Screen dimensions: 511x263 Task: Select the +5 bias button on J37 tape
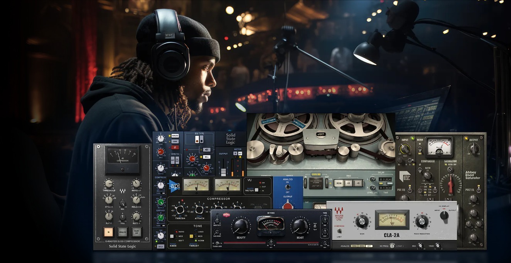point(358,183)
